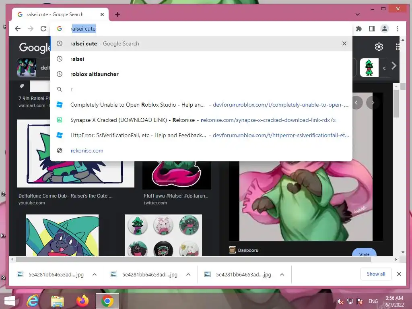Show the next image in preview panel
The width and height of the screenshot is (412, 309).
click(372, 103)
